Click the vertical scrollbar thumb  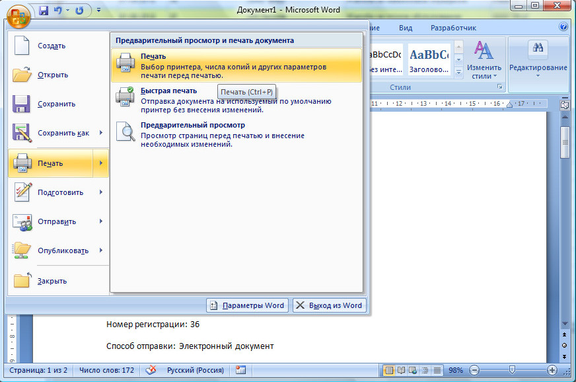point(565,143)
